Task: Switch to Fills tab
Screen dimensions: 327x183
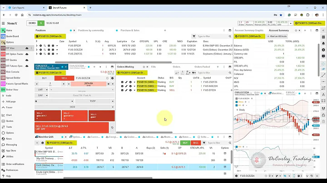Action: [154, 67]
